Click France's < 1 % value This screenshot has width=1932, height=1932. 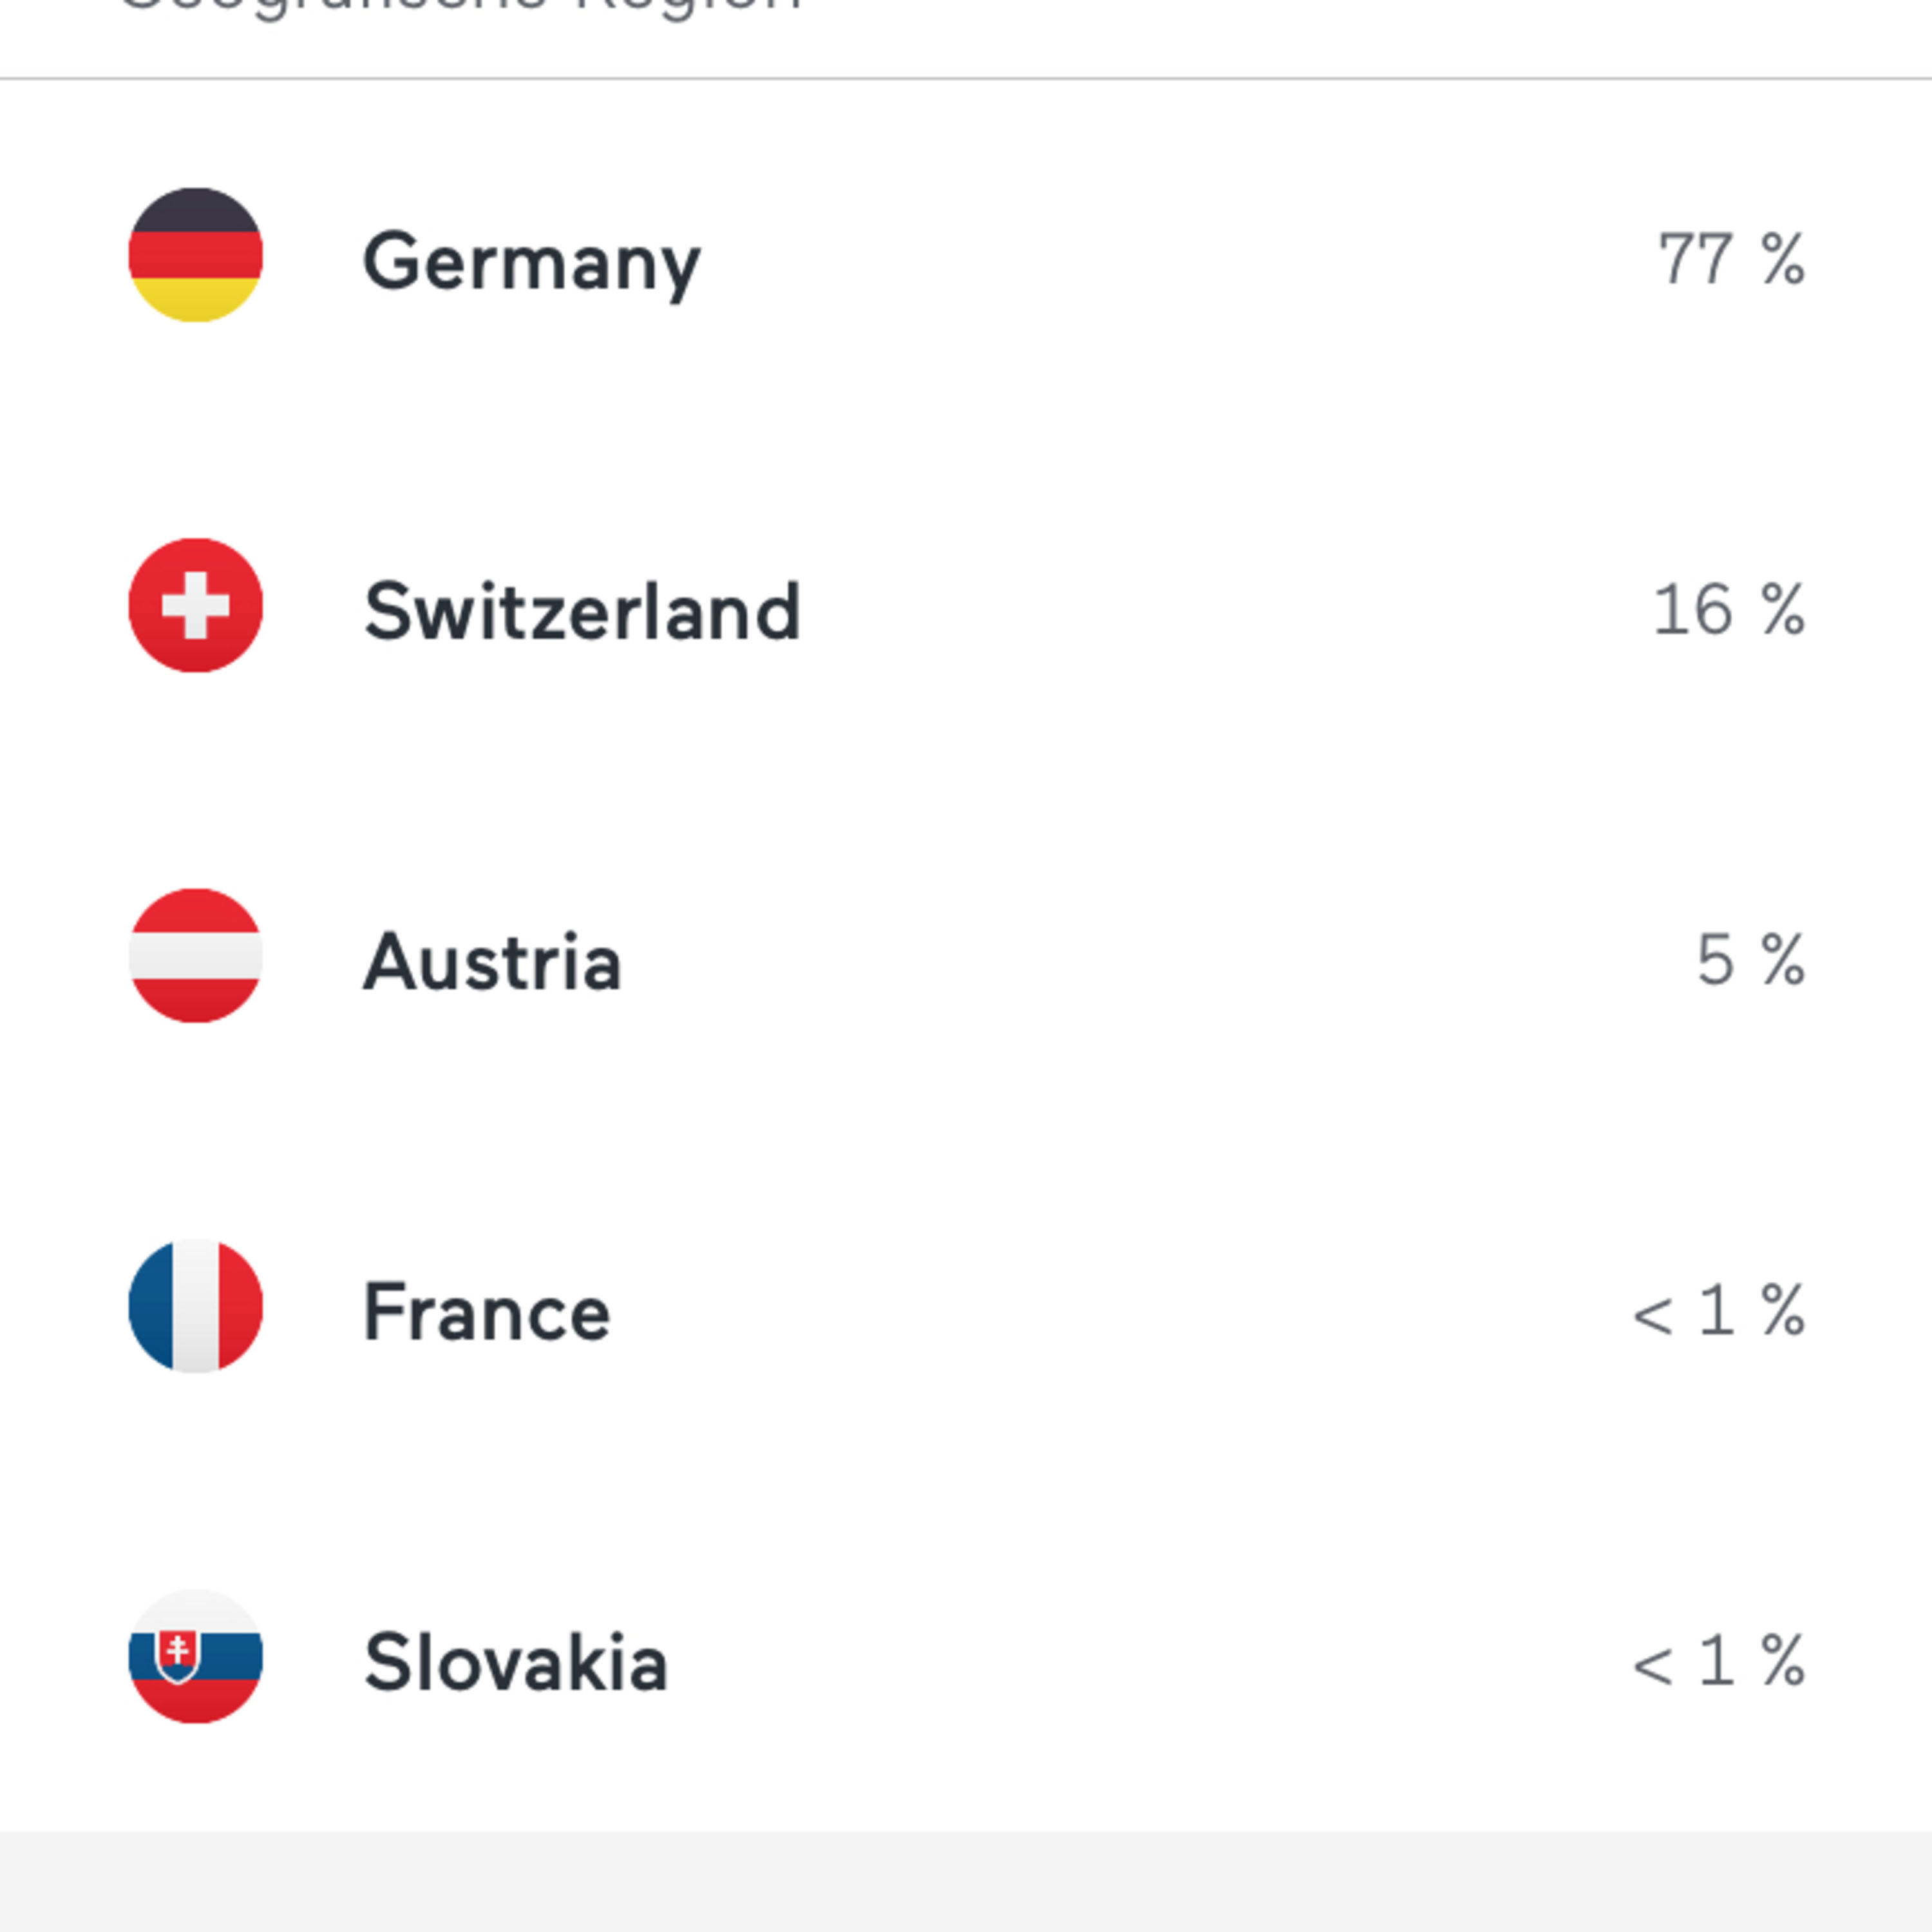(x=1719, y=1310)
